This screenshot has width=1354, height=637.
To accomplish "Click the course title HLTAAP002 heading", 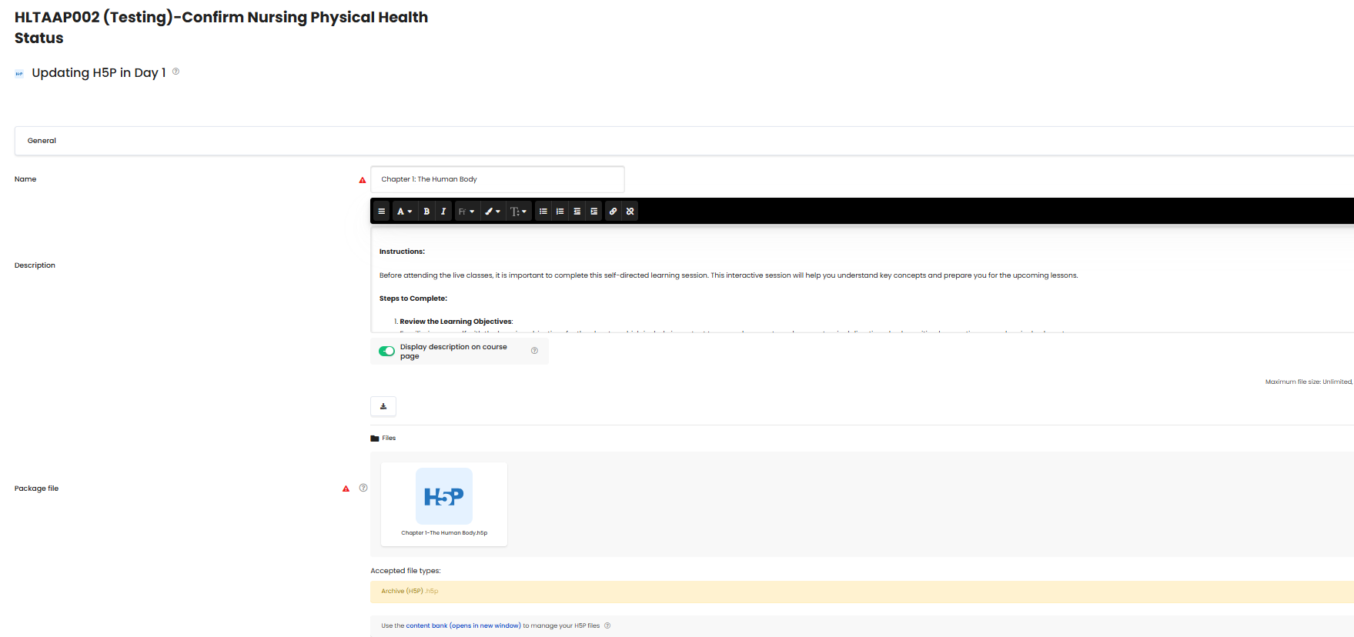I will pos(221,28).
